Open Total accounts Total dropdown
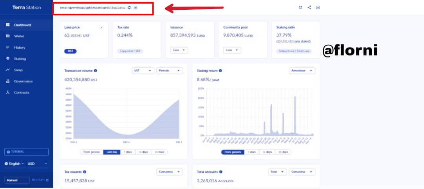The height and width of the screenshot is (189, 424). (x=278, y=172)
